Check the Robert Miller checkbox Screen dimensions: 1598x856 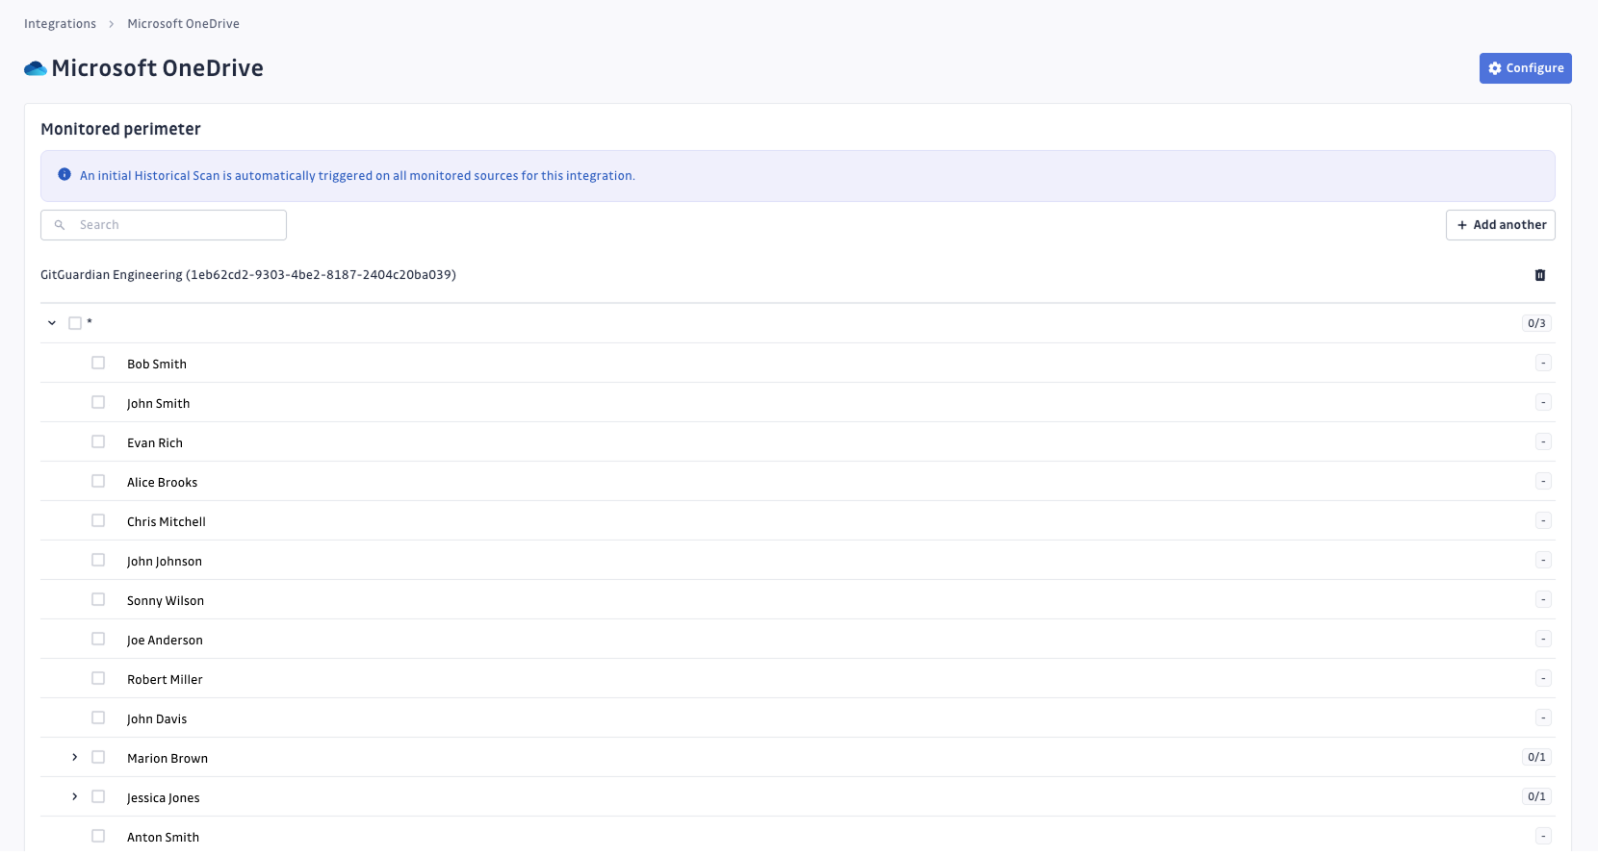[x=98, y=678]
